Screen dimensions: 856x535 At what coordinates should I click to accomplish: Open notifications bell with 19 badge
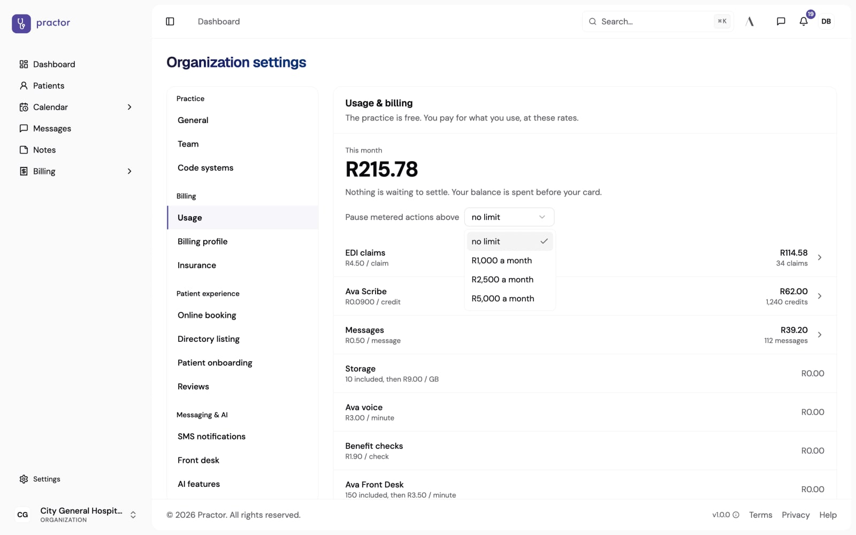[x=804, y=21]
